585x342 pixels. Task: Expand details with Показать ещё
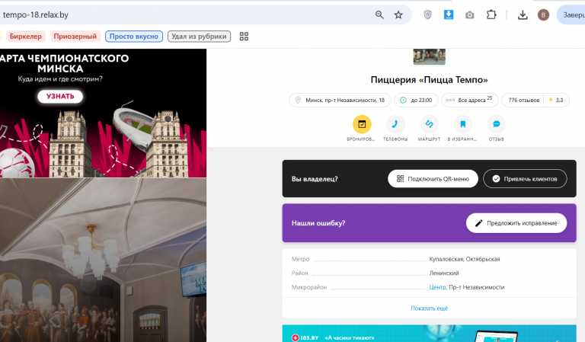429,308
